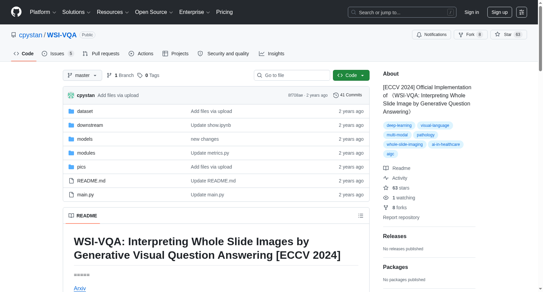543x292 pixels.
Task: Click the whole-slide-imaging topic tag
Action: [405, 144]
